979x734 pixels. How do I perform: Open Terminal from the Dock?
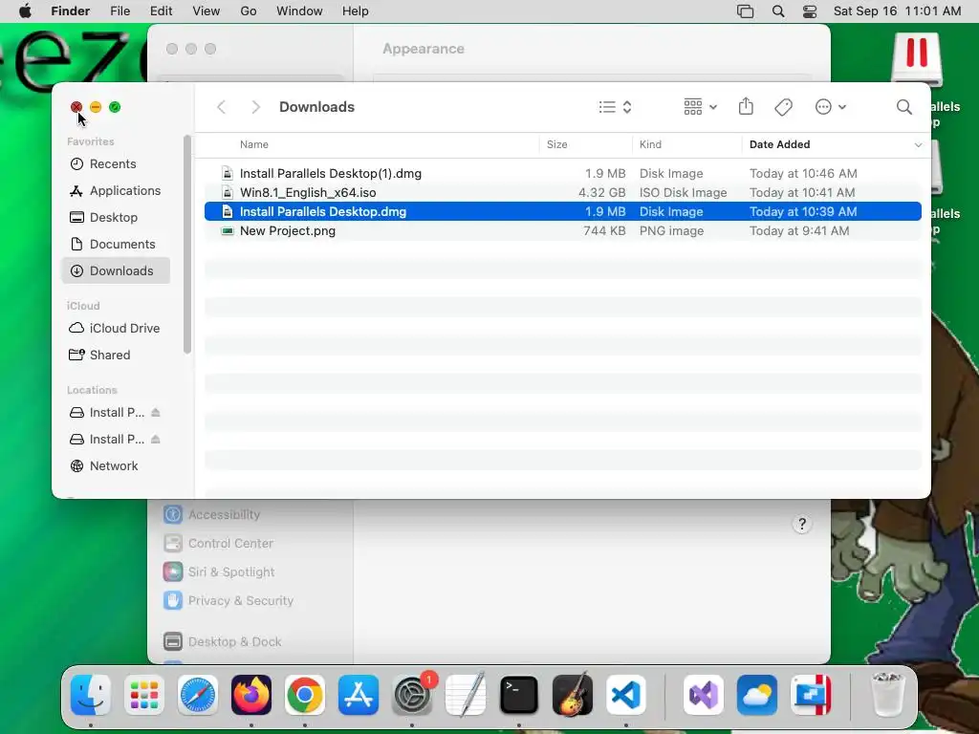click(x=519, y=695)
